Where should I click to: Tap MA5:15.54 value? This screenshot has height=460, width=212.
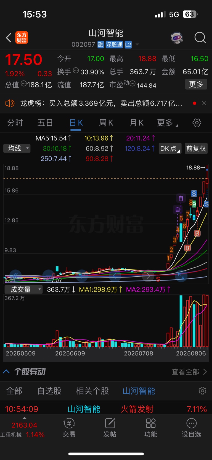point(54,138)
